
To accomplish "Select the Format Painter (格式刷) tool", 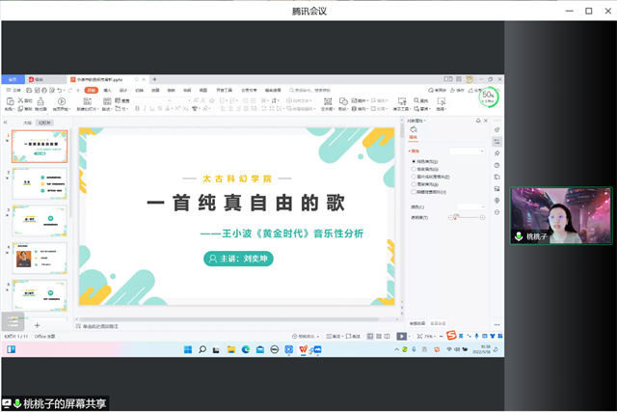I will 40,102.
